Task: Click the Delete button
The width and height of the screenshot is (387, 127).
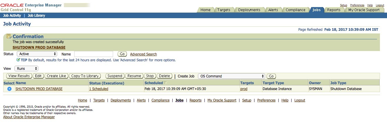Action: coord(164,76)
